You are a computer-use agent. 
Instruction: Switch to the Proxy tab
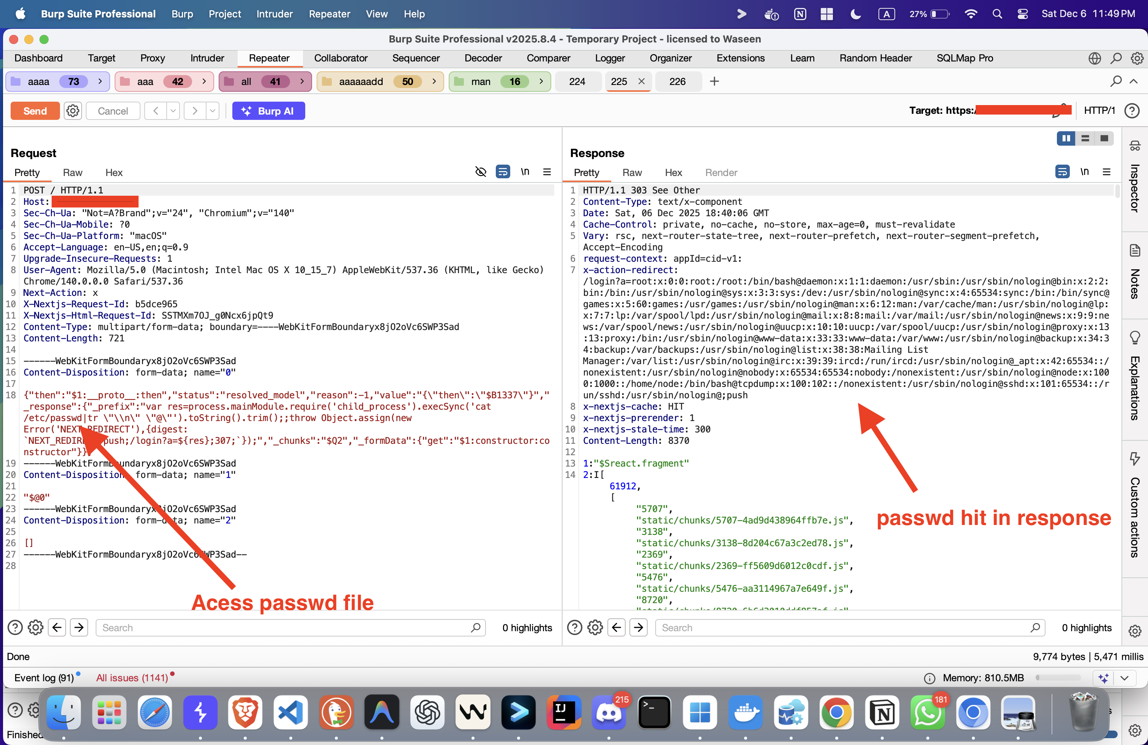click(153, 58)
